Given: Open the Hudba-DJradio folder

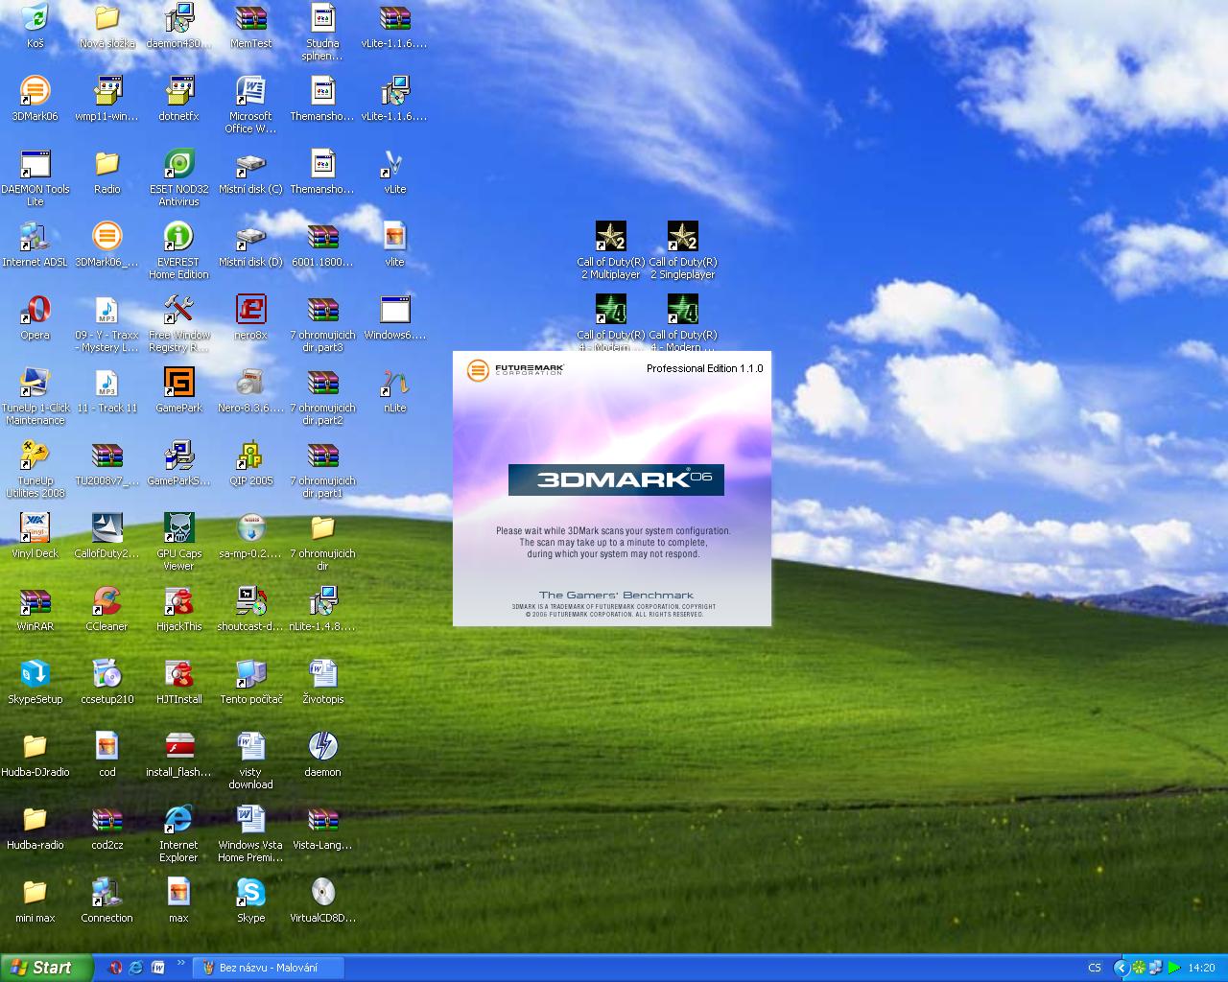Looking at the screenshot, I should [35, 747].
